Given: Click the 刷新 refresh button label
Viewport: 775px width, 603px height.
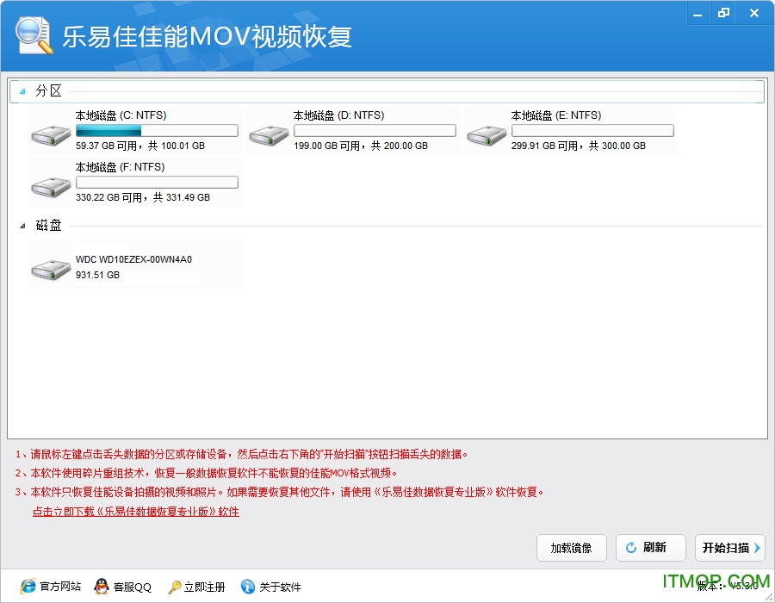Looking at the screenshot, I should click(654, 547).
